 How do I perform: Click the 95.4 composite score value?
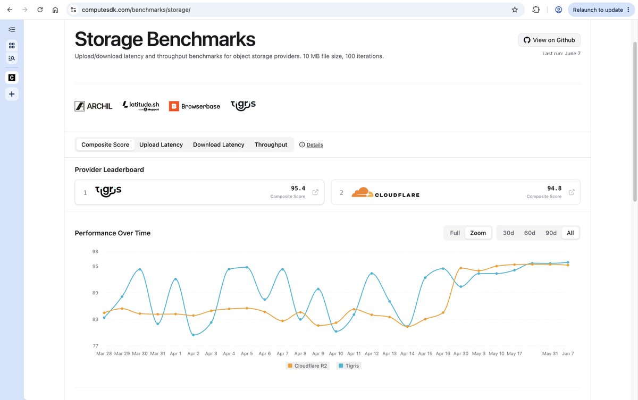(298, 188)
